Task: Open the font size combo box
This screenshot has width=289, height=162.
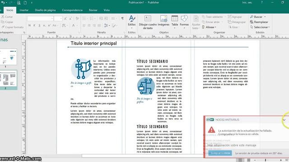Action: click(58, 18)
